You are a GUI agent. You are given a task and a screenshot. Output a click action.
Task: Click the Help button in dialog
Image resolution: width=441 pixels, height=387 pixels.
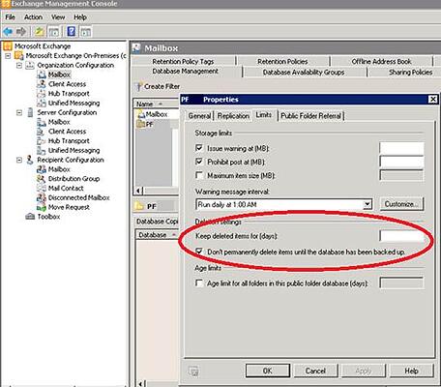tap(411, 371)
